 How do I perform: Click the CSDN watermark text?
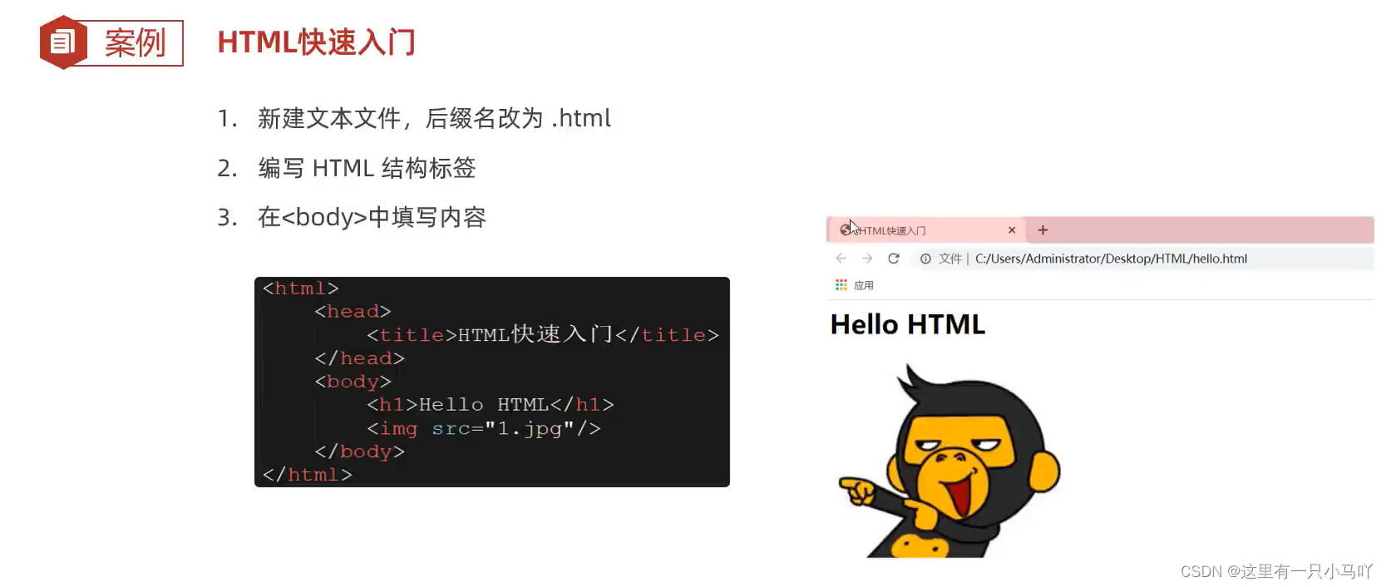[1276, 571]
